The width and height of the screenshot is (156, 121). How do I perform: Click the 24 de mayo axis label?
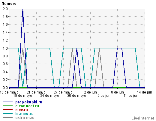point(49,96)
